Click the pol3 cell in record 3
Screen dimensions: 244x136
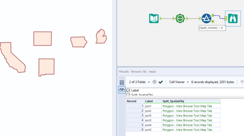[x=153, y=116]
